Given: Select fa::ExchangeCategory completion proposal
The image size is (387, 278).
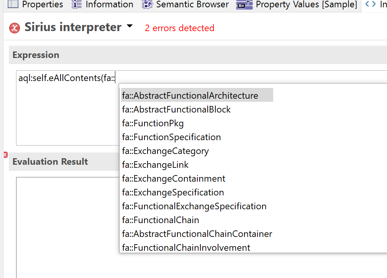Looking at the screenshot, I should tap(165, 151).
